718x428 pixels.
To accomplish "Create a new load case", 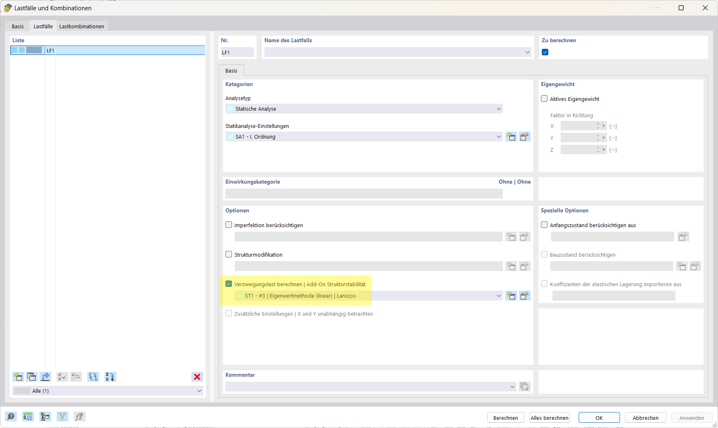I will [x=18, y=377].
